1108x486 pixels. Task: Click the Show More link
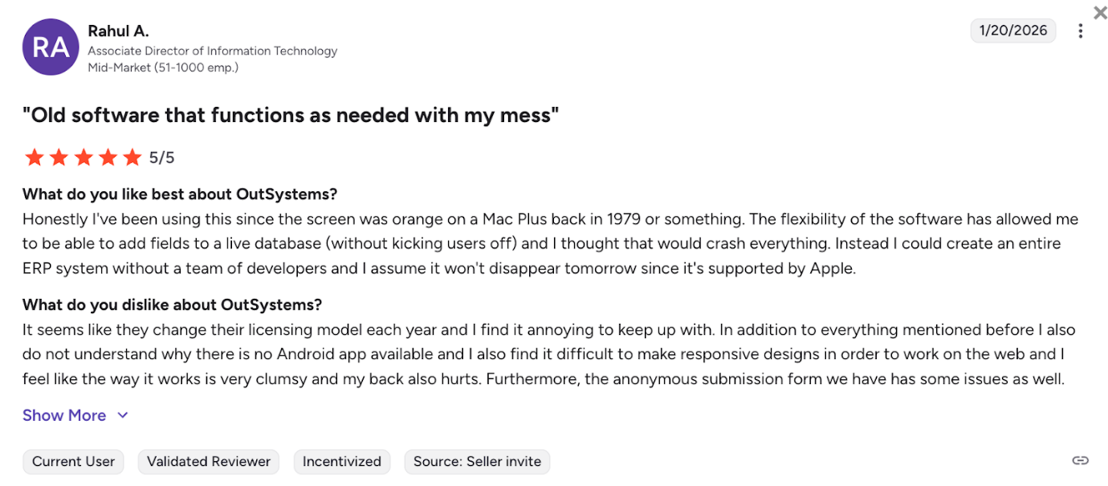(x=64, y=415)
